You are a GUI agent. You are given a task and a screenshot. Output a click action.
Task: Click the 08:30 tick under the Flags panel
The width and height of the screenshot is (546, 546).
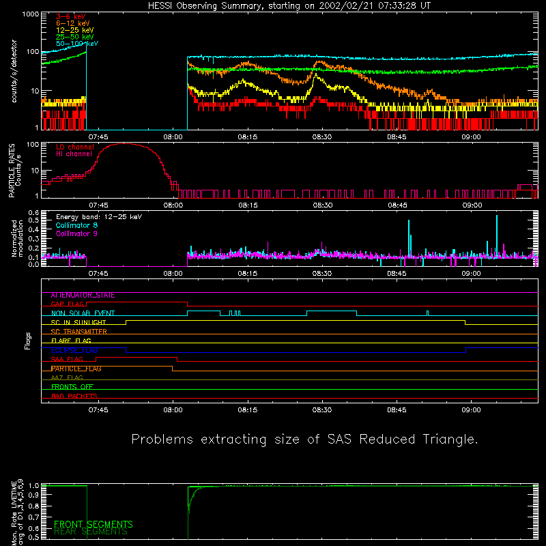(x=322, y=410)
